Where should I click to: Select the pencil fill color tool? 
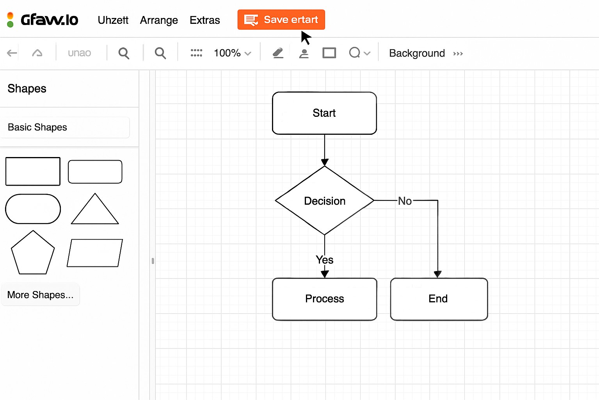[x=278, y=53]
